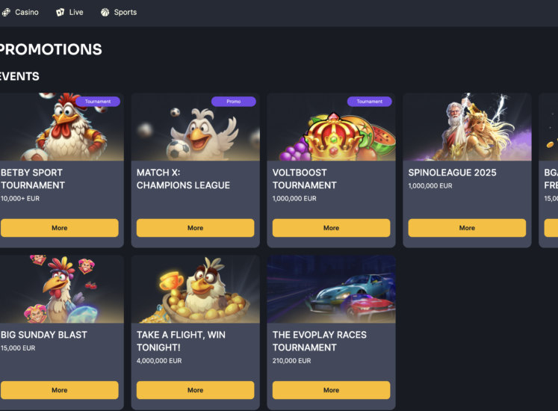The width and height of the screenshot is (558, 411).
Task: Click More under Voltboost Tournament
Action: point(332,228)
